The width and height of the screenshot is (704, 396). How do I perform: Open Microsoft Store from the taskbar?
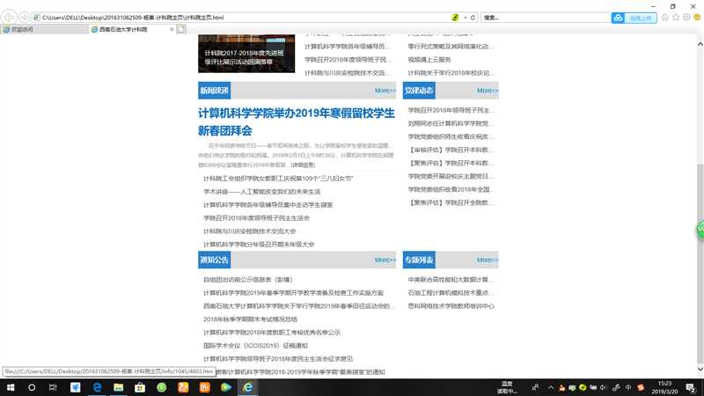click(140, 387)
